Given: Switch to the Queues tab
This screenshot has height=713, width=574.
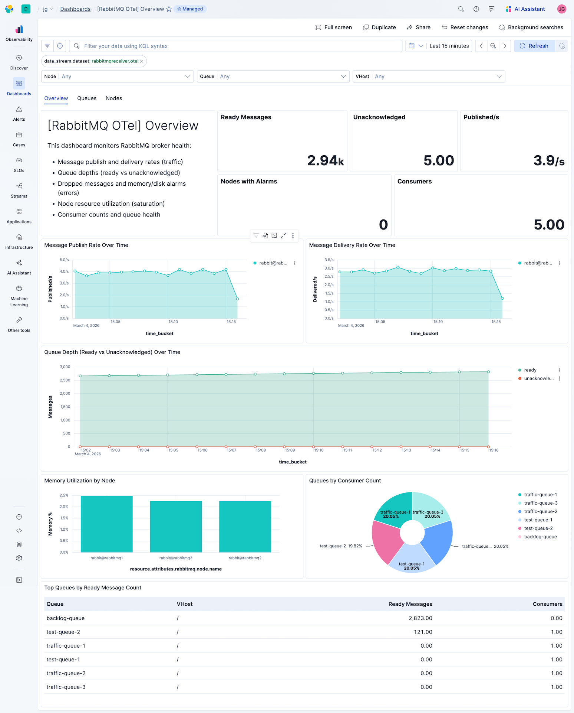Looking at the screenshot, I should click(x=87, y=98).
